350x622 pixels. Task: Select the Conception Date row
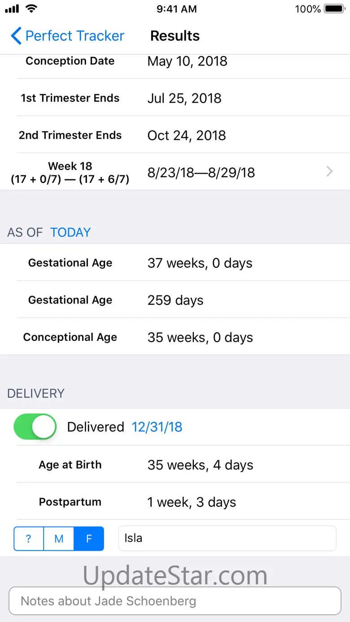click(x=175, y=61)
